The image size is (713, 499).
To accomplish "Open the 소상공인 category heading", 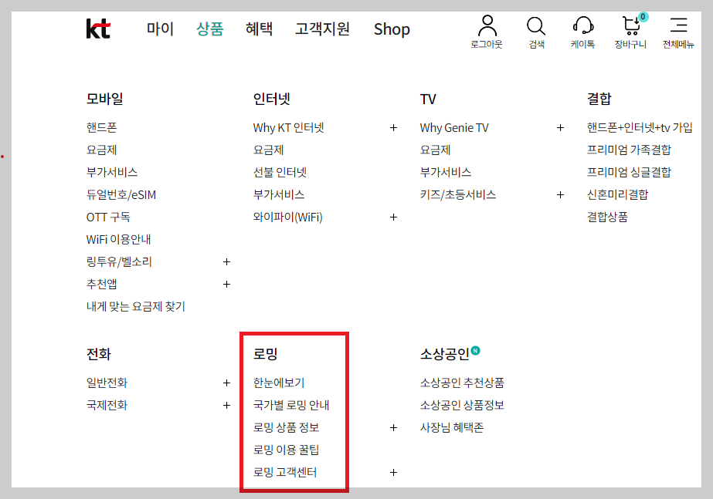I will point(445,354).
